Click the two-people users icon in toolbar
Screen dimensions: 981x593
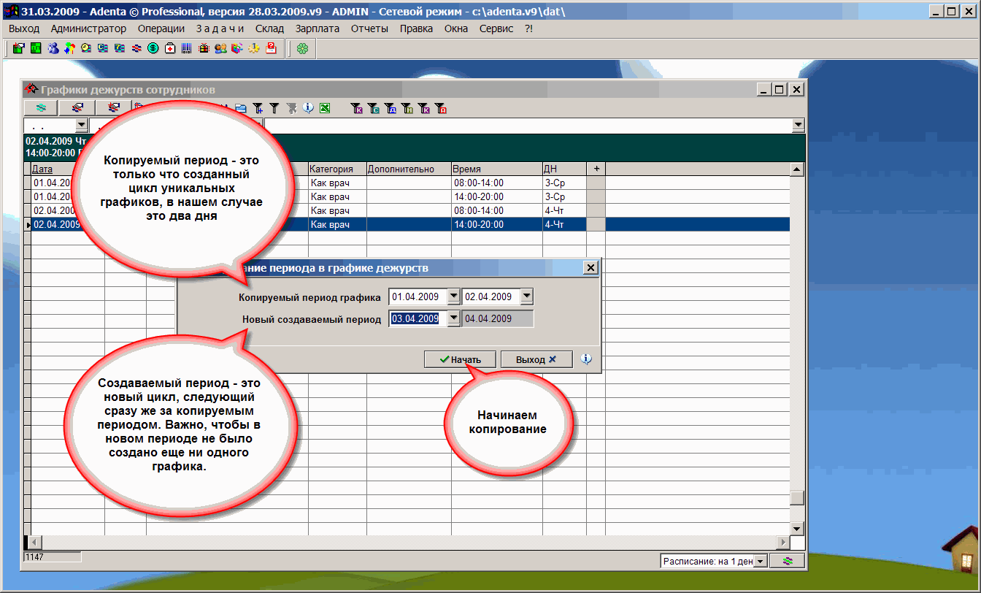220,49
